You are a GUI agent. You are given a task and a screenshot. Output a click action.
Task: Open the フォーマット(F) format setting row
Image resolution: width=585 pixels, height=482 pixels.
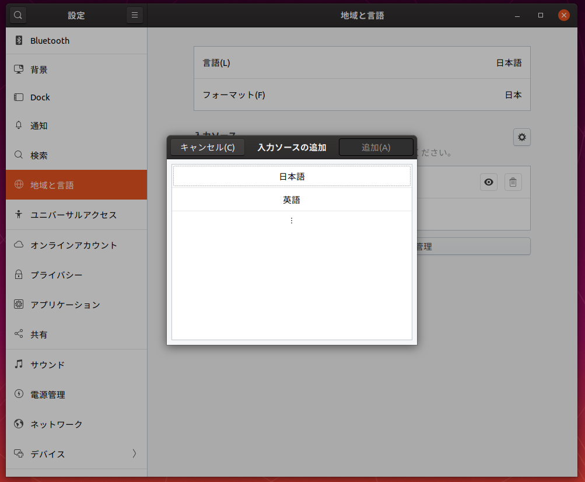pyautogui.click(x=362, y=95)
